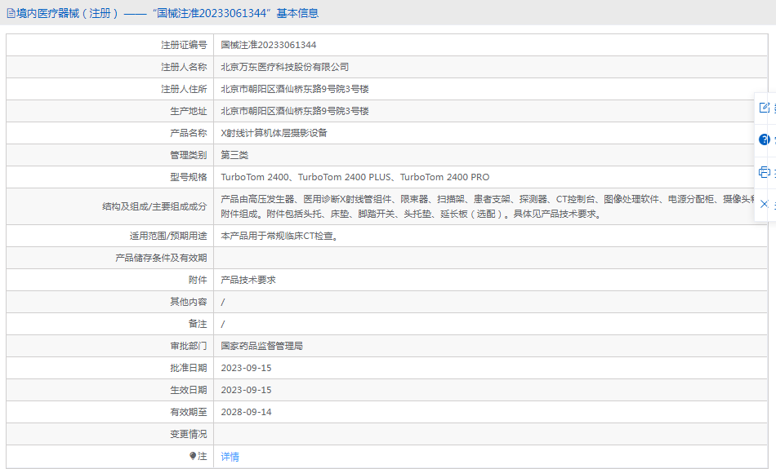Click the 型号规格 label
Screen dimensions: 776x469
[189, 177]
